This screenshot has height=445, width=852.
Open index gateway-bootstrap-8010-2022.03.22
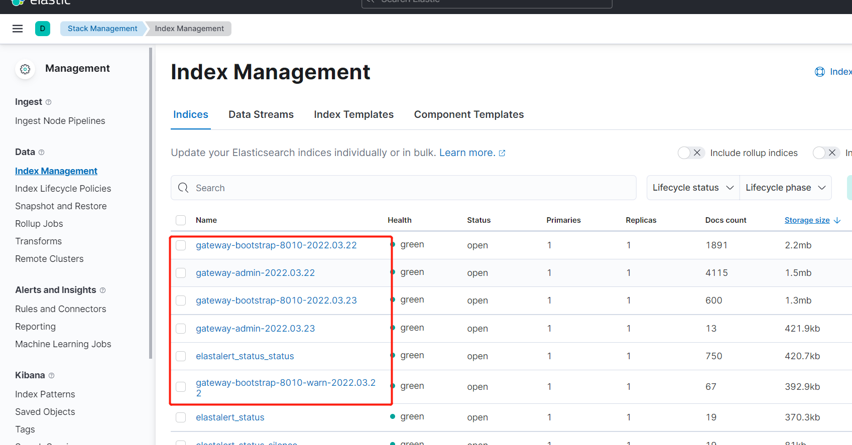[x=276, y=245]
